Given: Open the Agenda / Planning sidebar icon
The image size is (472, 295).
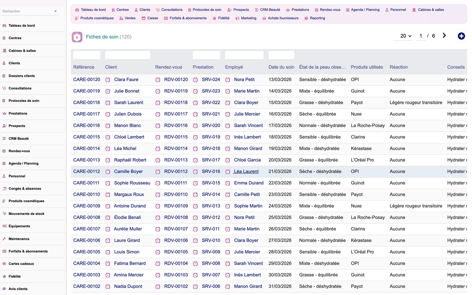Looking at the screenshot, I should pyautogui.click(x=4, y=163).
